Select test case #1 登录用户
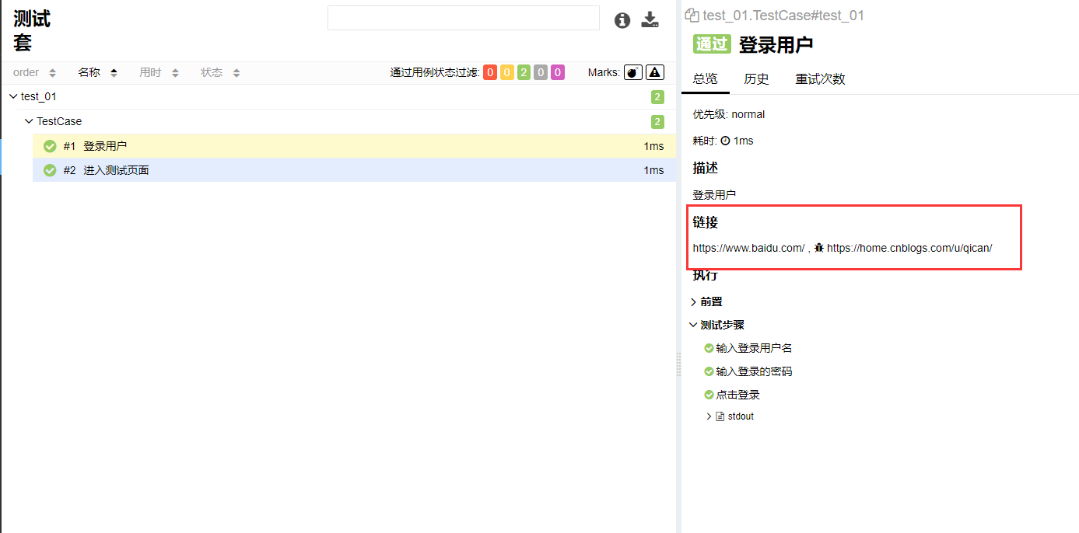This screenshot has height=533, width=1079. 354,146
